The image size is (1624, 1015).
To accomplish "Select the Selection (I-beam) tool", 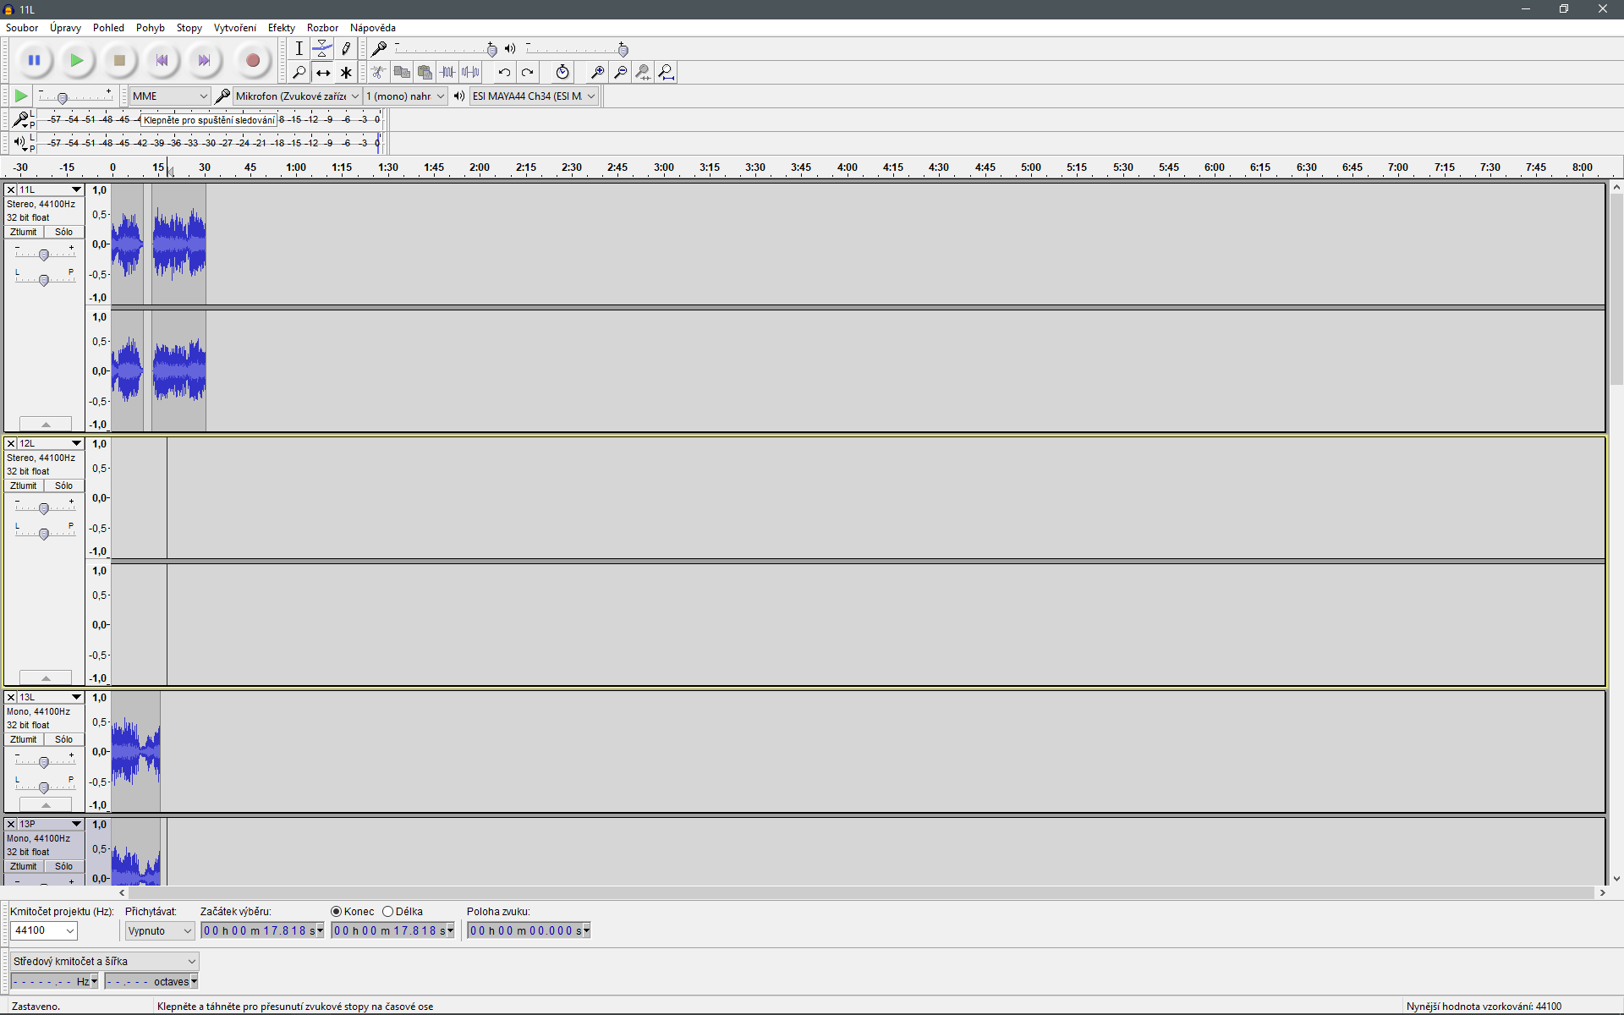I will coord(299,48).
